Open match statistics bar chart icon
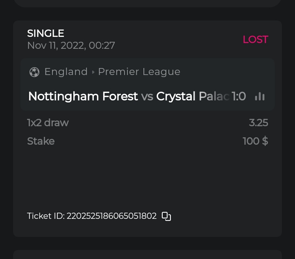This screenshot has height=259, width=295. pos(260,96)
